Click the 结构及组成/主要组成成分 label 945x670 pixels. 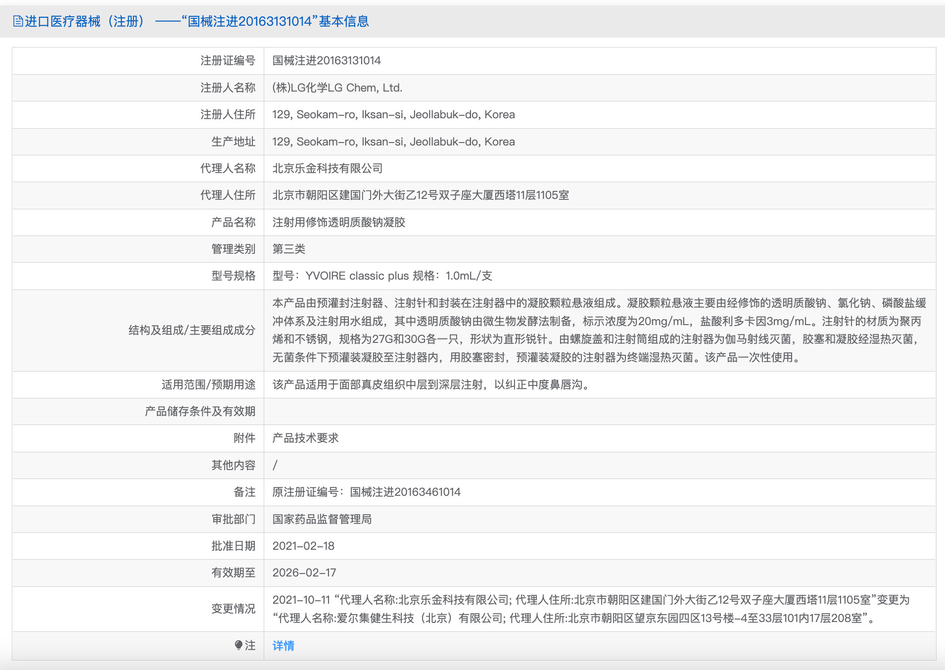pyautogui.click(x=192, y=330)
